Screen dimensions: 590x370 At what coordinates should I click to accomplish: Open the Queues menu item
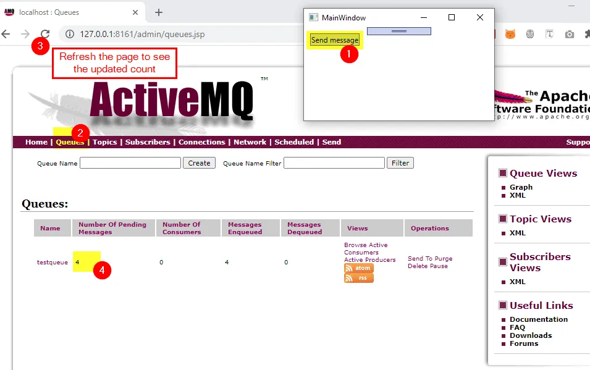(x=70, y=142)
